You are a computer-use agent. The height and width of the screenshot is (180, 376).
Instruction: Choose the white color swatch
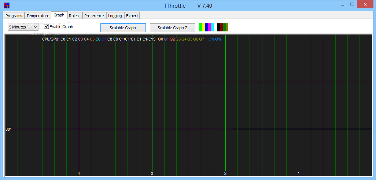click(215, 27)
